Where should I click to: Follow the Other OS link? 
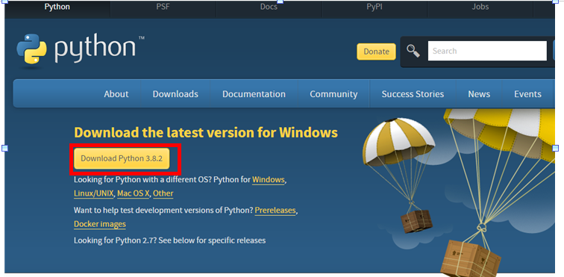163,193
